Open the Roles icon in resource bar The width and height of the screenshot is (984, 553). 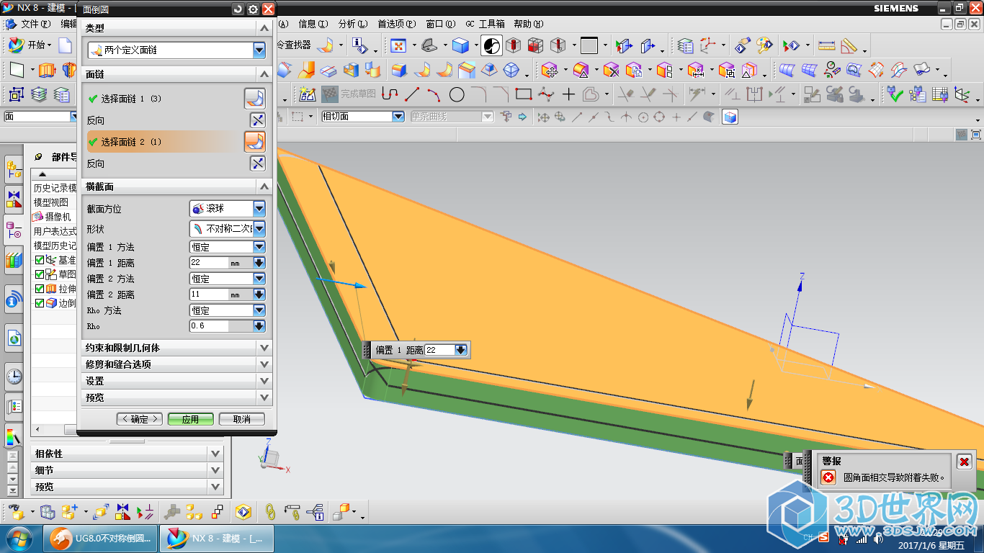point(14,407)
